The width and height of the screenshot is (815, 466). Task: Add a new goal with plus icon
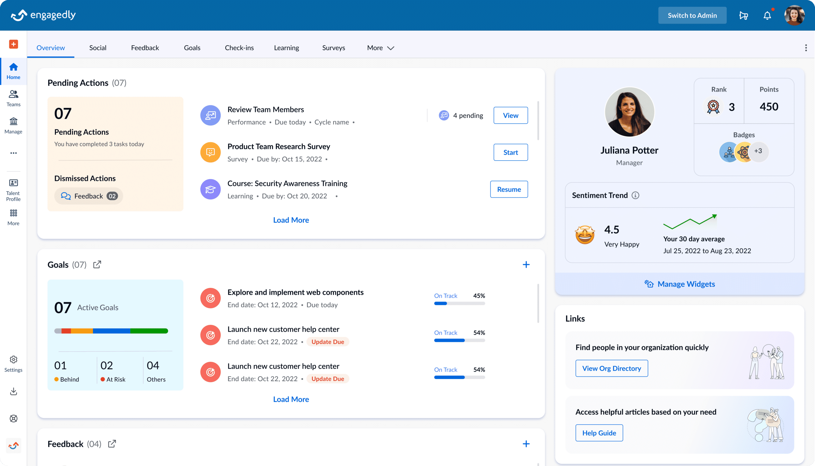point(526,264)
